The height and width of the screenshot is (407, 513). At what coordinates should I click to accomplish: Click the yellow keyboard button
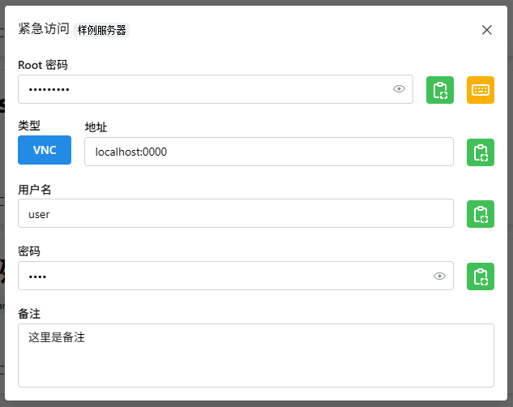click(x=480, y=89)
